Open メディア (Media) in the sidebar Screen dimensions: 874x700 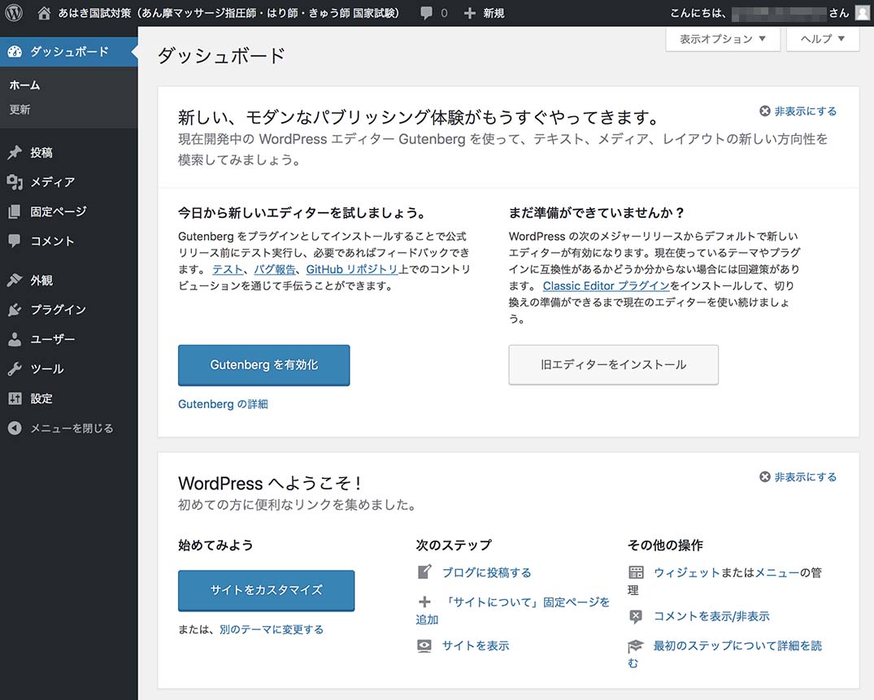pyautogui.click(x=52, y=182)
